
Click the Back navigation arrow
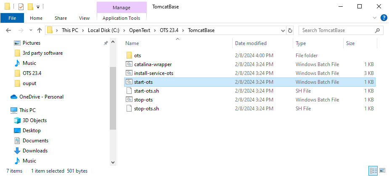coord(9,30)
